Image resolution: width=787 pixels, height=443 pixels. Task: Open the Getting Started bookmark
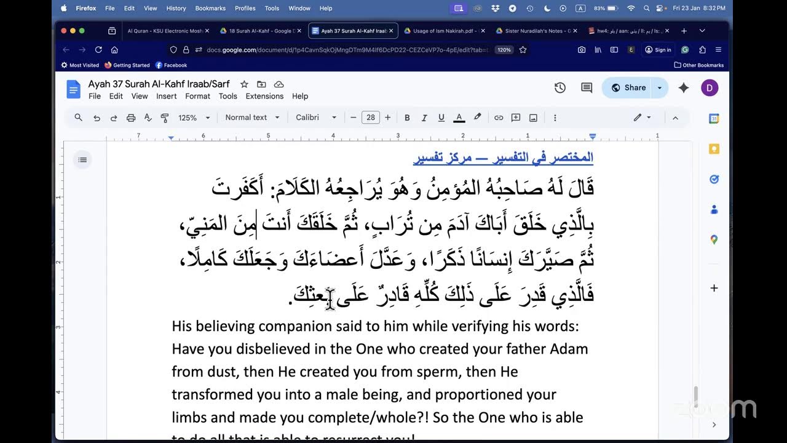pos(127,65)
